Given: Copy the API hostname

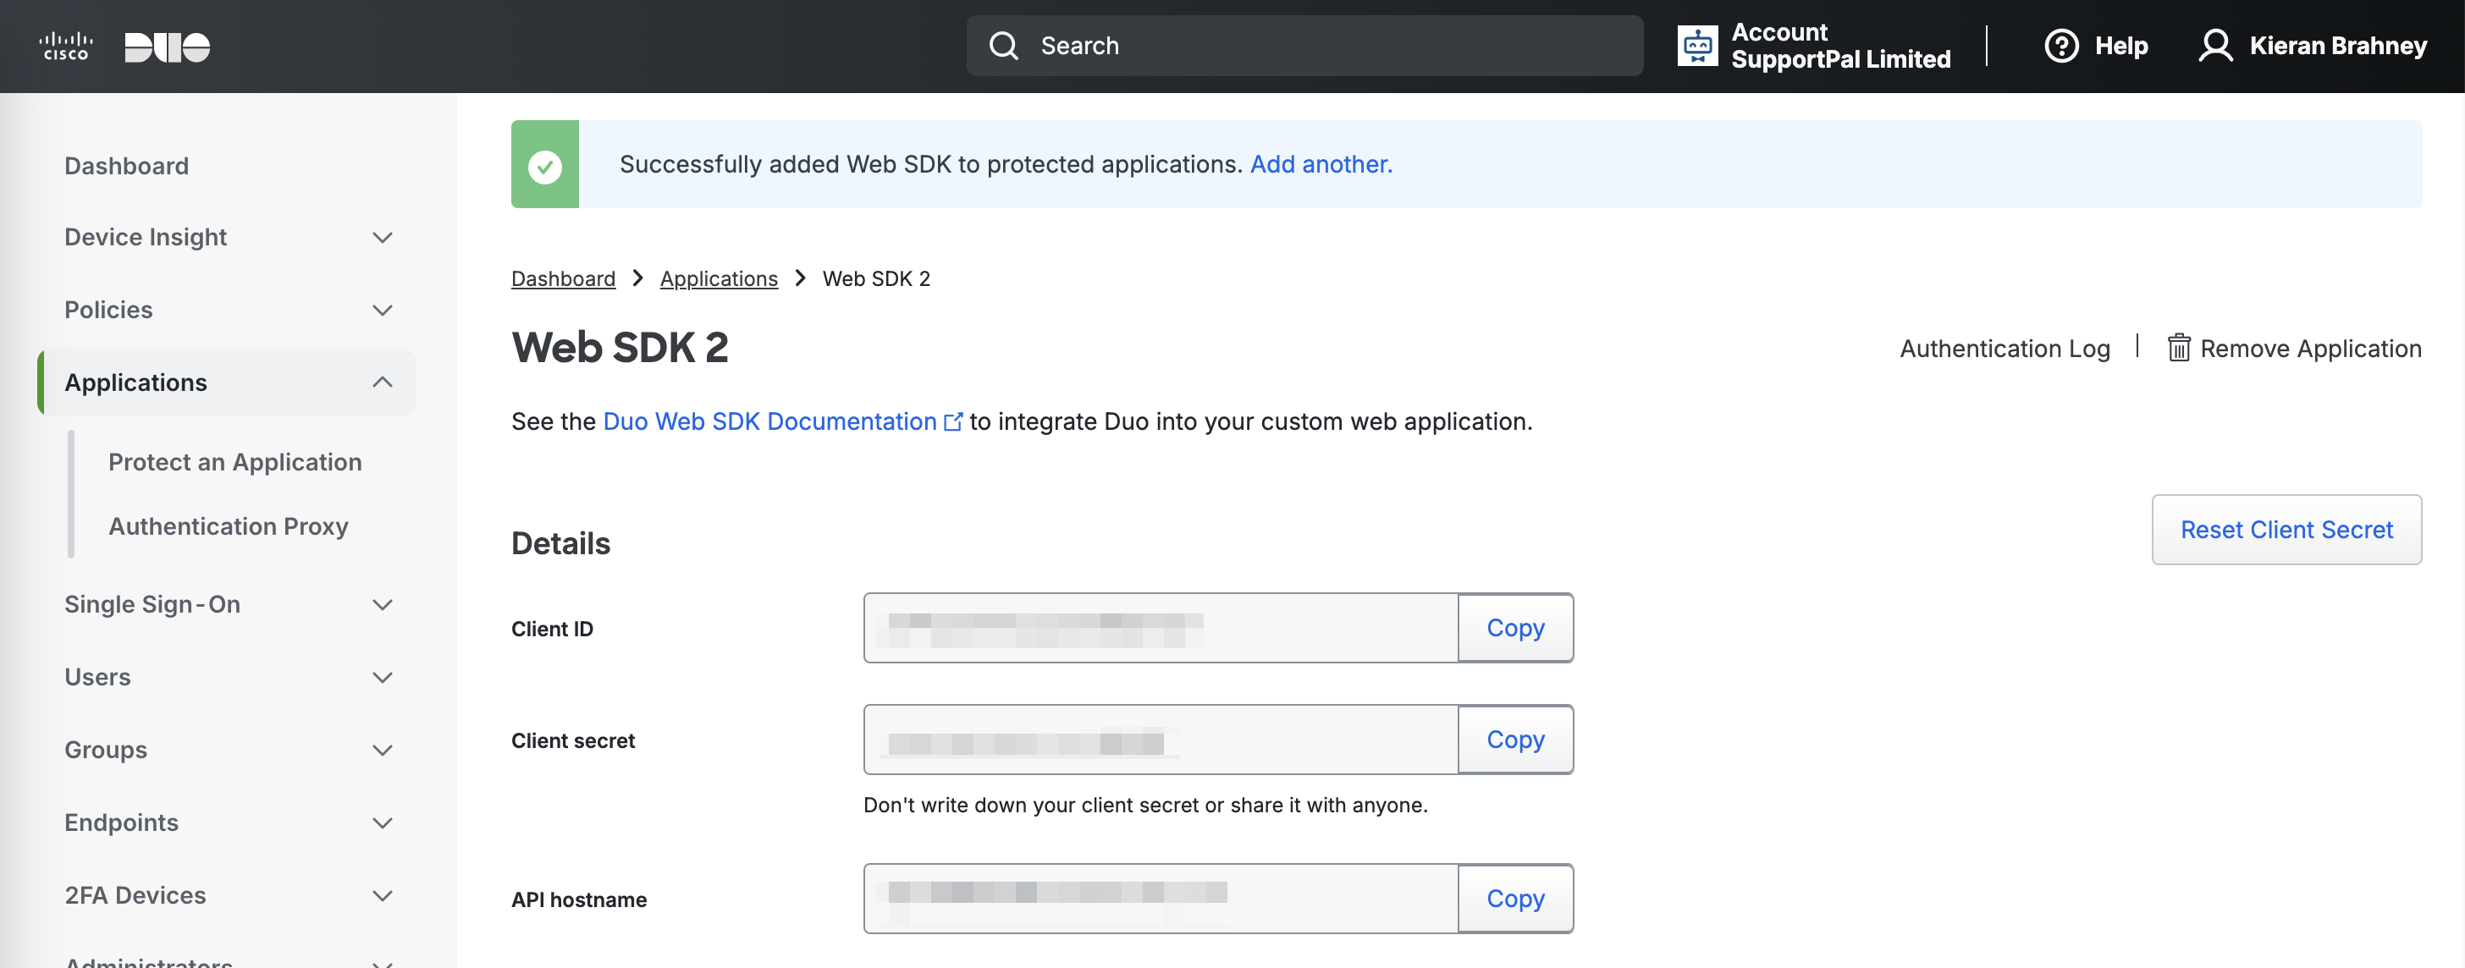Looking at the screenshot, I should [1516, 898].
